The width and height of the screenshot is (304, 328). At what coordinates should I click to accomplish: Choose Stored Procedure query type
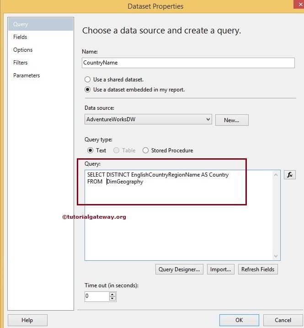point(146,150)
